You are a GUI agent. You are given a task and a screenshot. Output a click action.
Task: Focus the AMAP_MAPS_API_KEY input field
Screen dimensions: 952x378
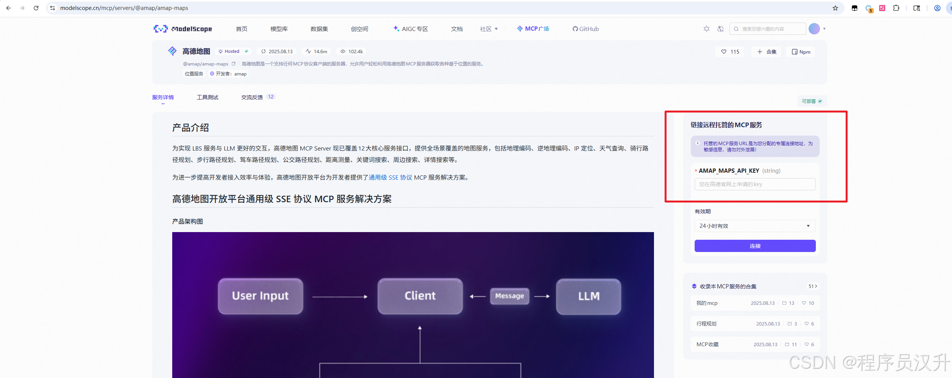[x=755, y=184]
